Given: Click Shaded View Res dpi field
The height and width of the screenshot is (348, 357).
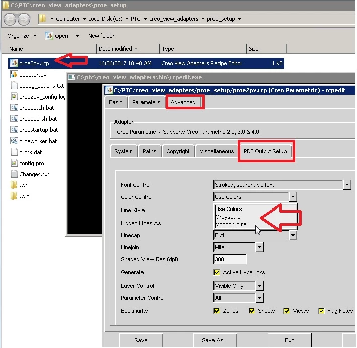Looking at the screenshot, I should pos(230,259).
